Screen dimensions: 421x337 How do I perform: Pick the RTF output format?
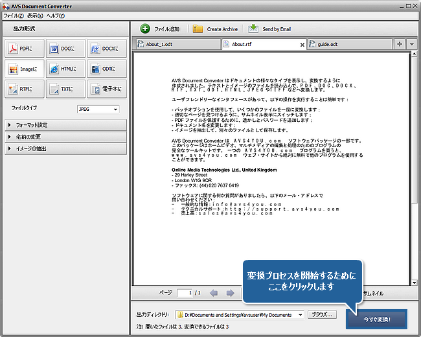[x=25, y=89]
